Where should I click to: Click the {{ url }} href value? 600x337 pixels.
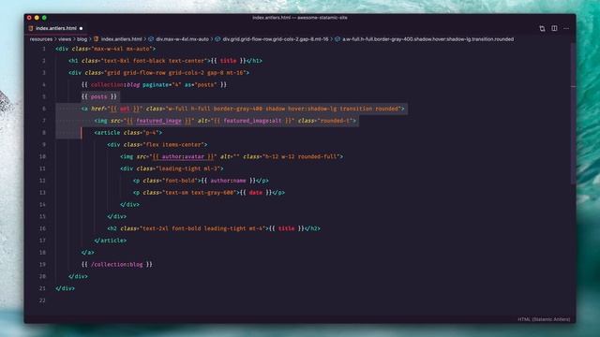coord(125,109)
